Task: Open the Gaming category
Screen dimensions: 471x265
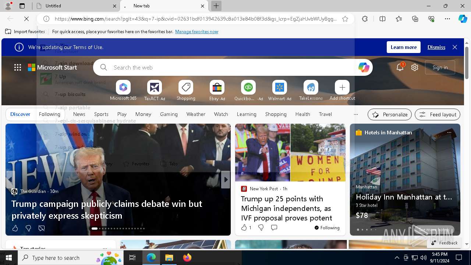Action: pos(169,114)
